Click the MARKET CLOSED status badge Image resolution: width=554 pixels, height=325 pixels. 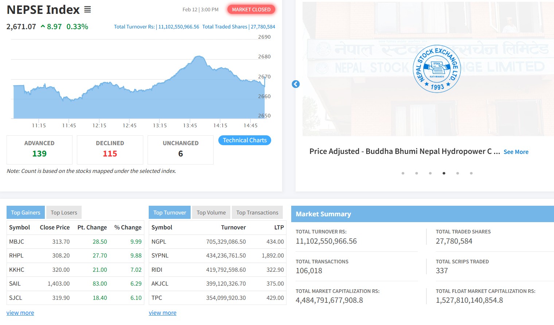click(x=251, y=9)
